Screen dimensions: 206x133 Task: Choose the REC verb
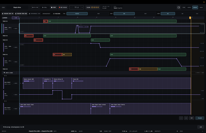coord(168,13)
